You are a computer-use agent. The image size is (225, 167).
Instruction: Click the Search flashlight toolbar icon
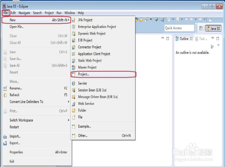click(147, 19)
